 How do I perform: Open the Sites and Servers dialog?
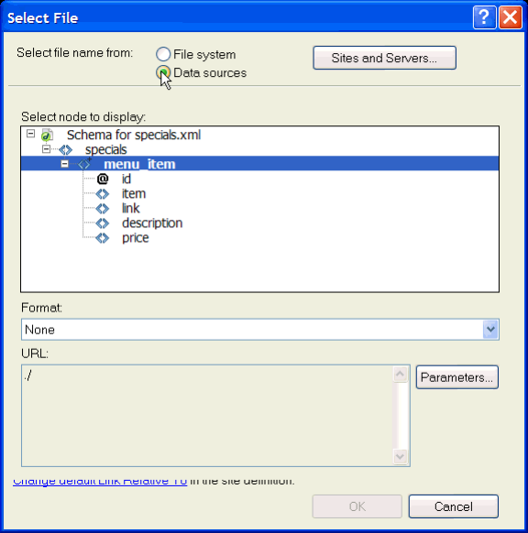[x=384, y=58]
